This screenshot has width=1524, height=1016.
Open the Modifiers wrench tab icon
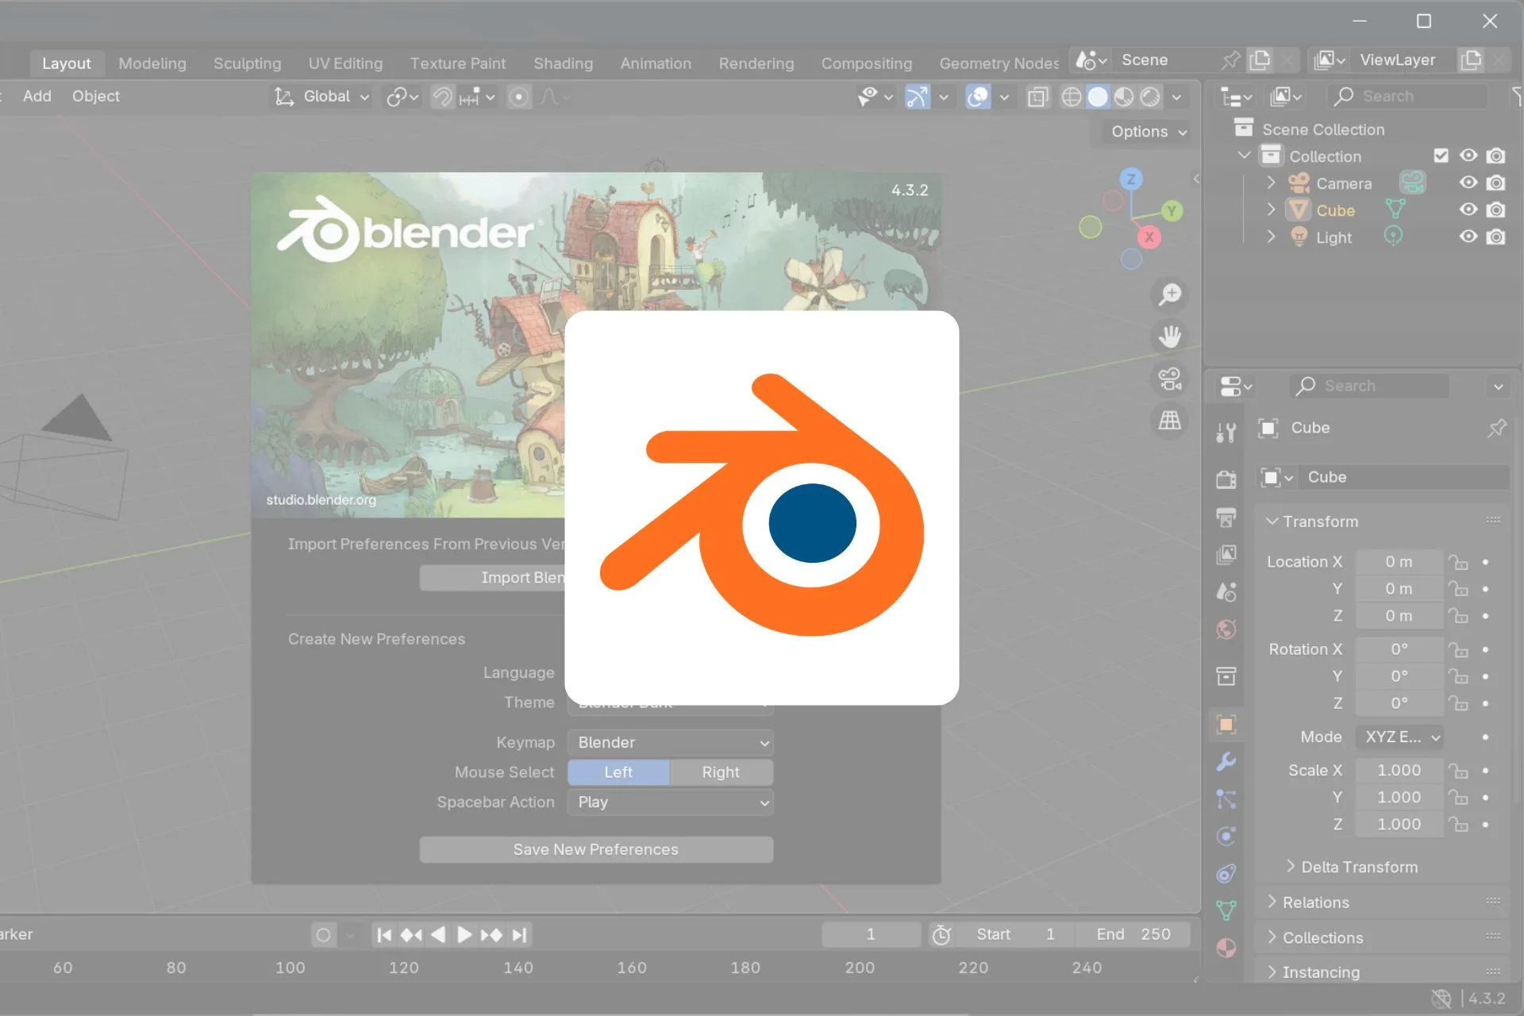pyautogui.click(x=1226, y=762)
